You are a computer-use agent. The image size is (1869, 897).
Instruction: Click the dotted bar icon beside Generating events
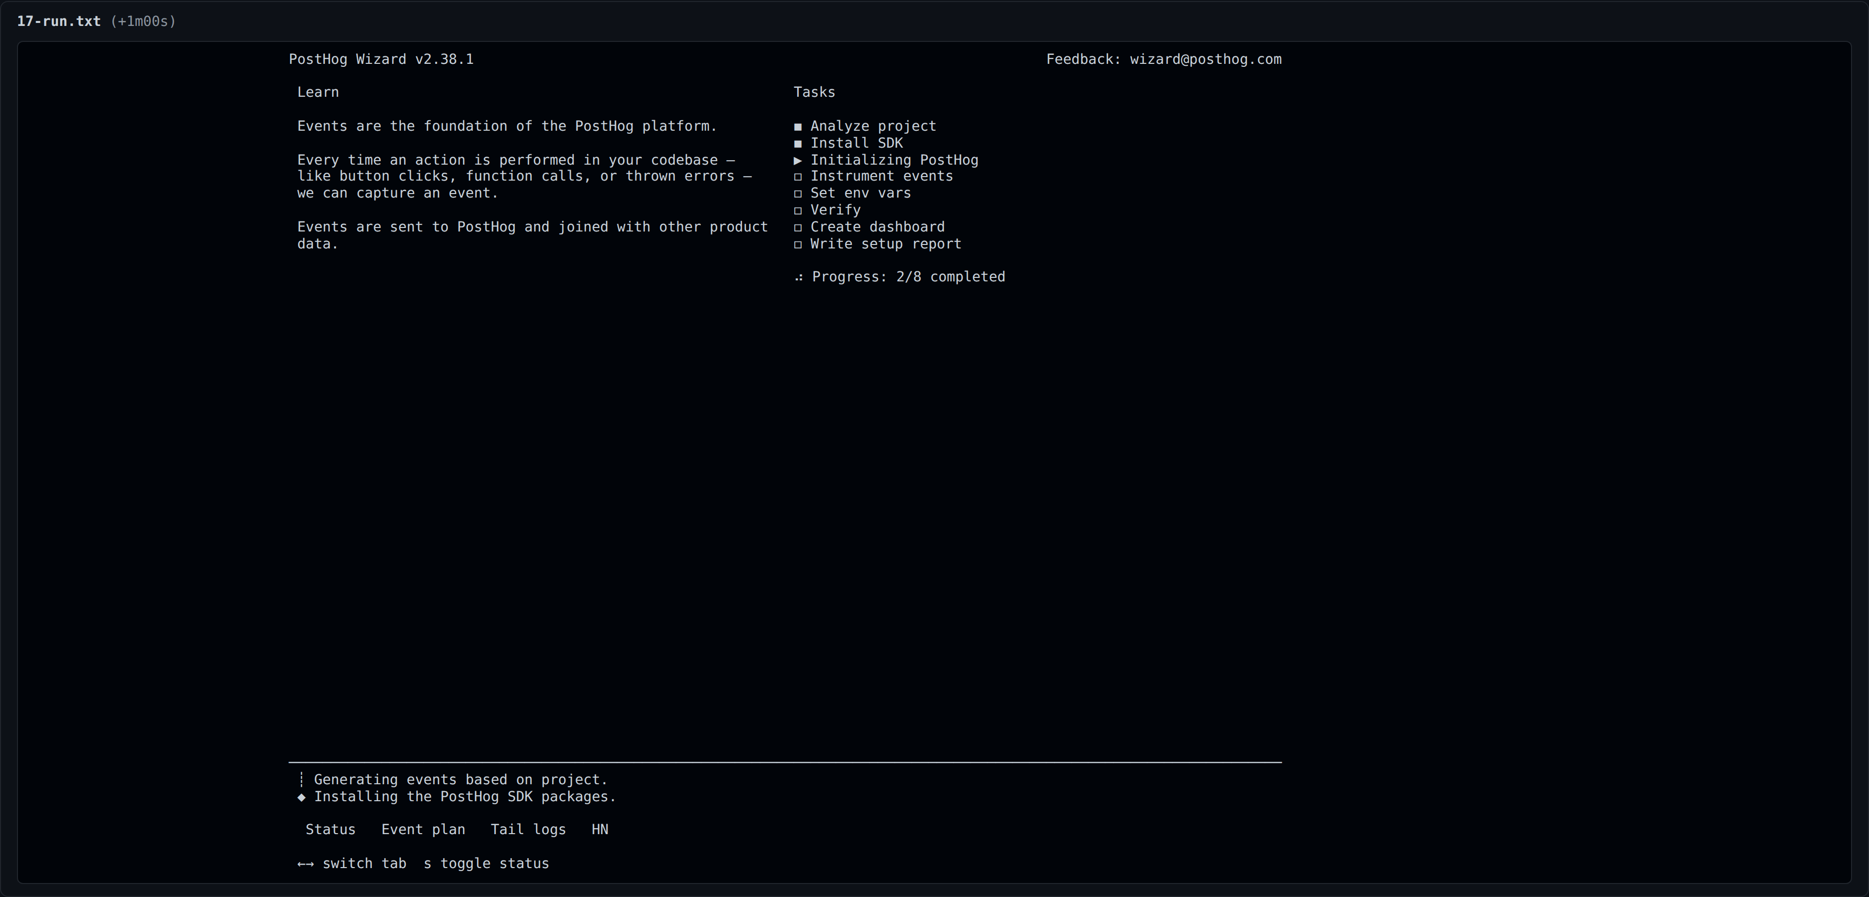pos(302,780)
